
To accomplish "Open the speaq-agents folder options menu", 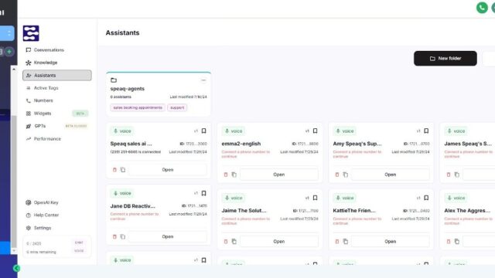I will click(x=203, y=80).
